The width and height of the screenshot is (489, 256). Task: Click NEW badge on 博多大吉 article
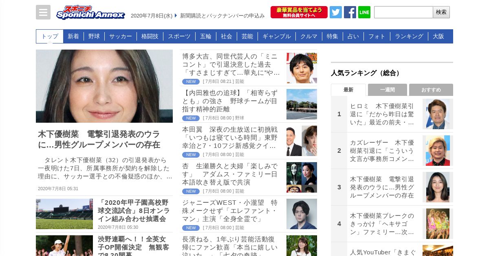(191, 82)
